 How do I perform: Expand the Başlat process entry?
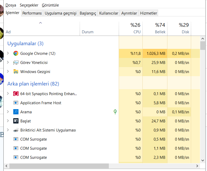coord(8,121)
